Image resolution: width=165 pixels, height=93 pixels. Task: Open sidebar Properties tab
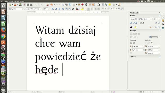tap(163, 17)
